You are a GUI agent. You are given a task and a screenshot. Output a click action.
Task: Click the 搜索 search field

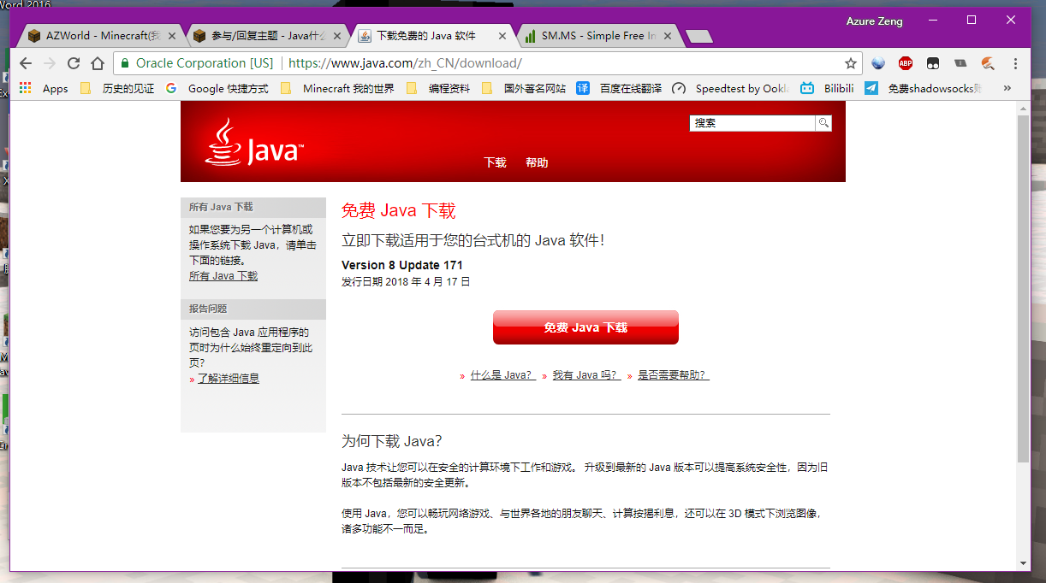[x=752, y=123]
